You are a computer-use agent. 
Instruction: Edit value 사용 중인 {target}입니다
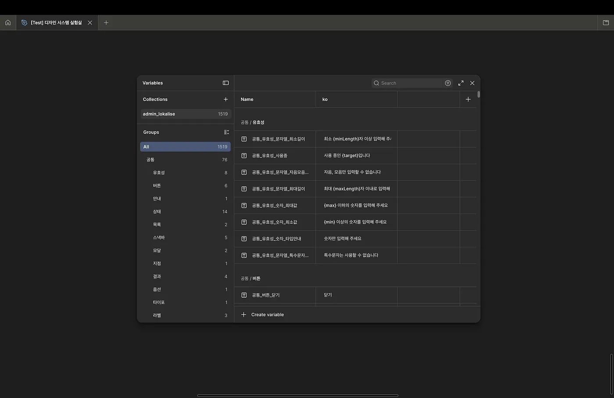(x=347, y=155)
